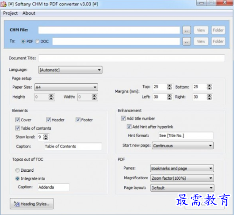
Task: Click the Left margin value field
Action: click(160, 97)
